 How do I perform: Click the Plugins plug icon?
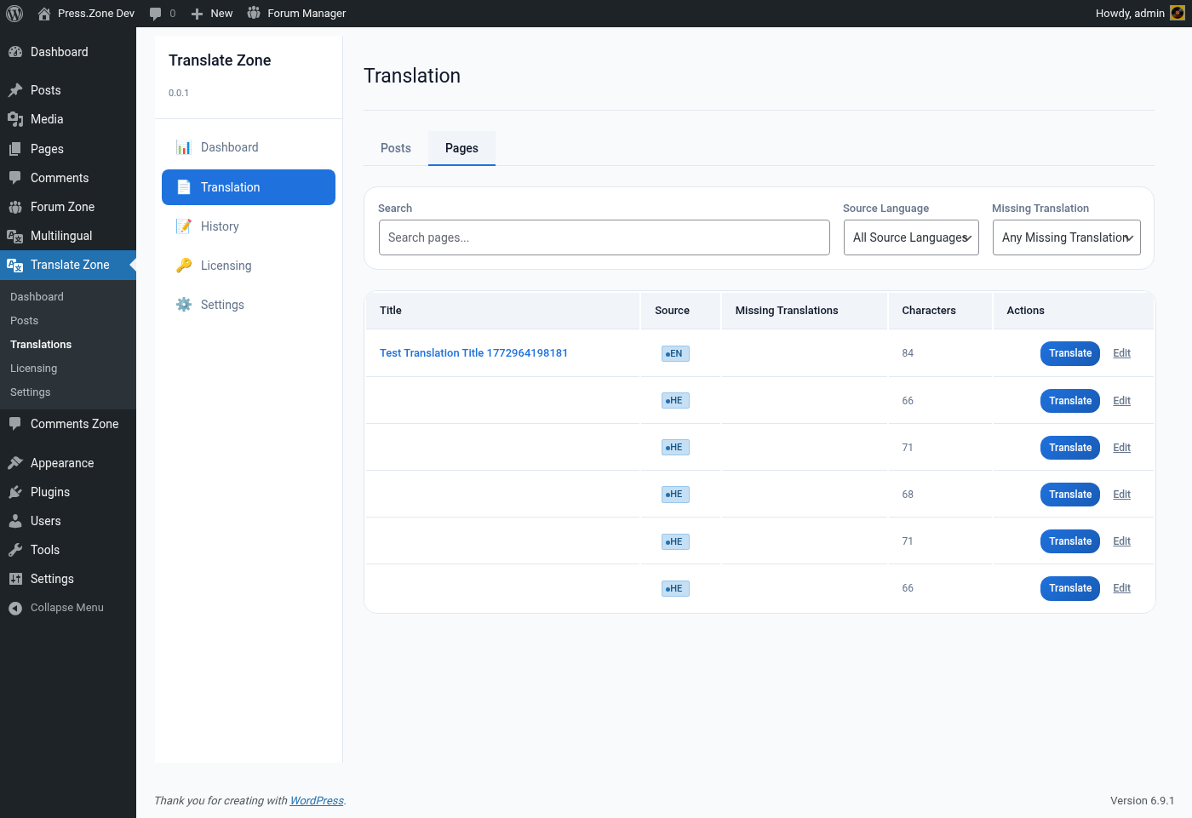click(15, 492)
